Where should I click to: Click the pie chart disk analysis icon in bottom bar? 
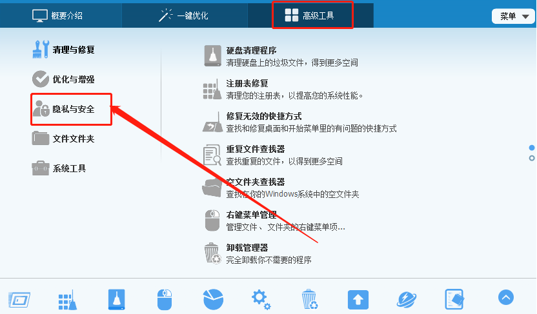[213, 299]
